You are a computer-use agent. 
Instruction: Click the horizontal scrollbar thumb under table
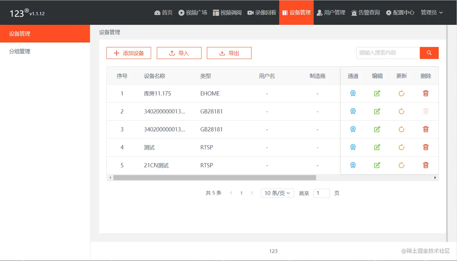215,178
